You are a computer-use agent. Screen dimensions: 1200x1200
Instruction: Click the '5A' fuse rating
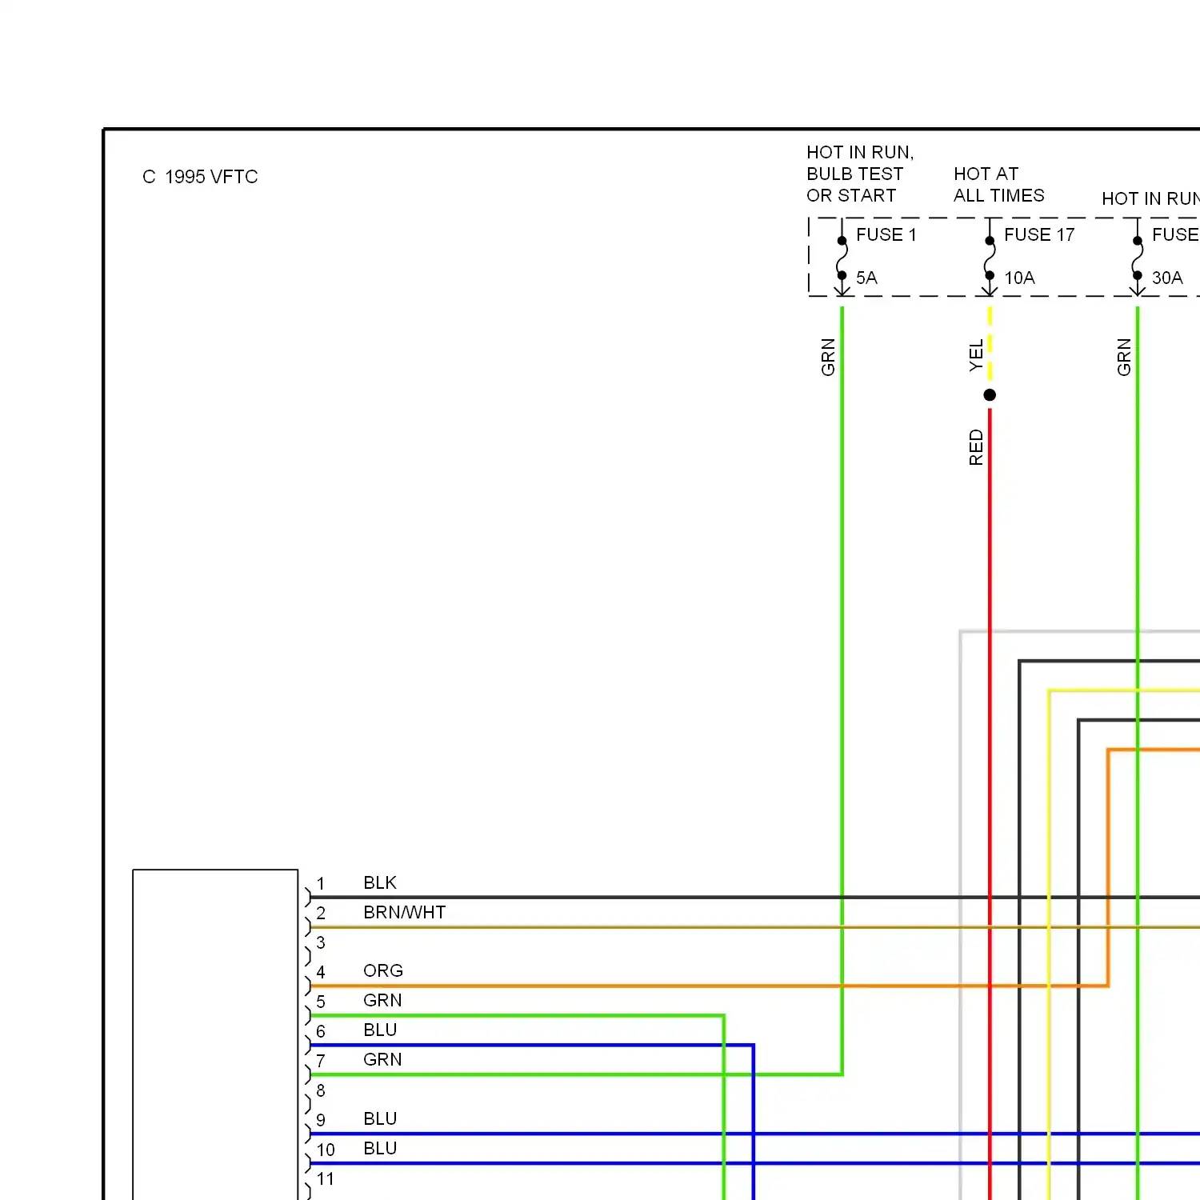click(x=866, y=278)
